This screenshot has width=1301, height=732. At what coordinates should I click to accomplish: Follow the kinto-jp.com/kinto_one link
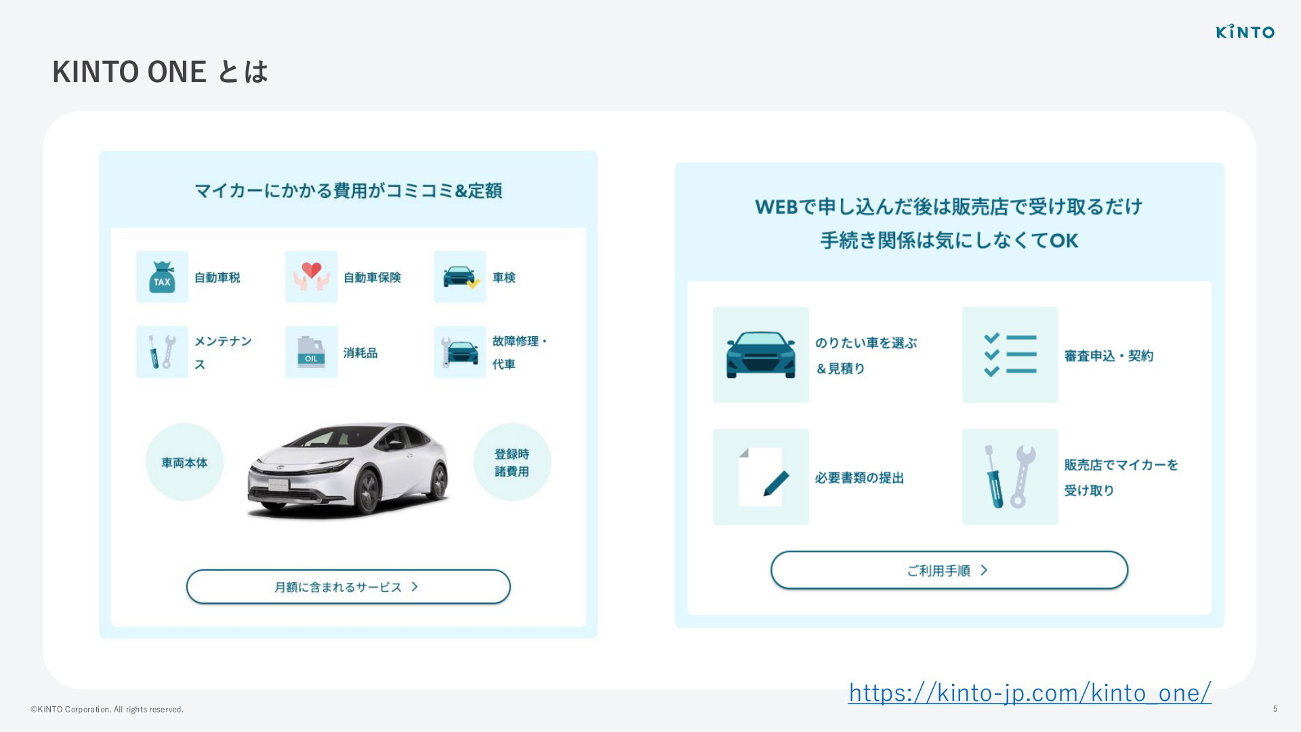[1030, 693]
